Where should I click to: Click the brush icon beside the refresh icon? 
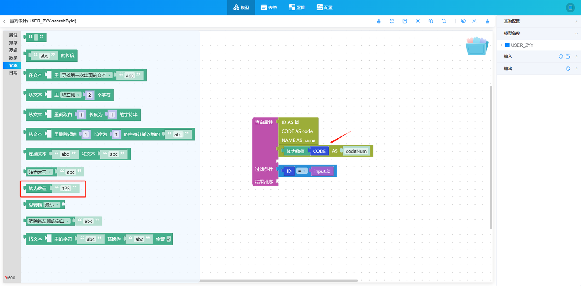coord(379,21)
